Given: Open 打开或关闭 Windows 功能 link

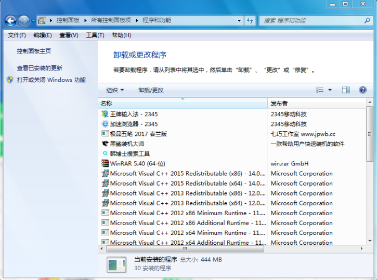Looking at the screenshot, I should pos(51,80).
